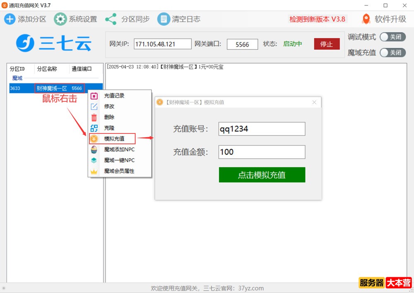Viewport: 414px width, 293px height.
Task: Click the 分区同步 share icon
Action: point(111,19)
